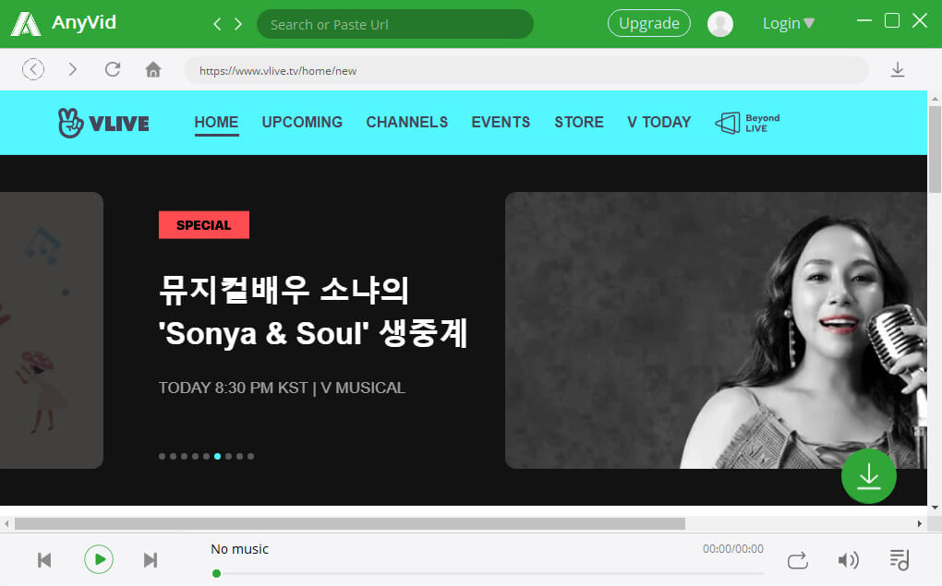Click the scroll right arrow
The height and width of the screenshot is (586, 942).
920,523
